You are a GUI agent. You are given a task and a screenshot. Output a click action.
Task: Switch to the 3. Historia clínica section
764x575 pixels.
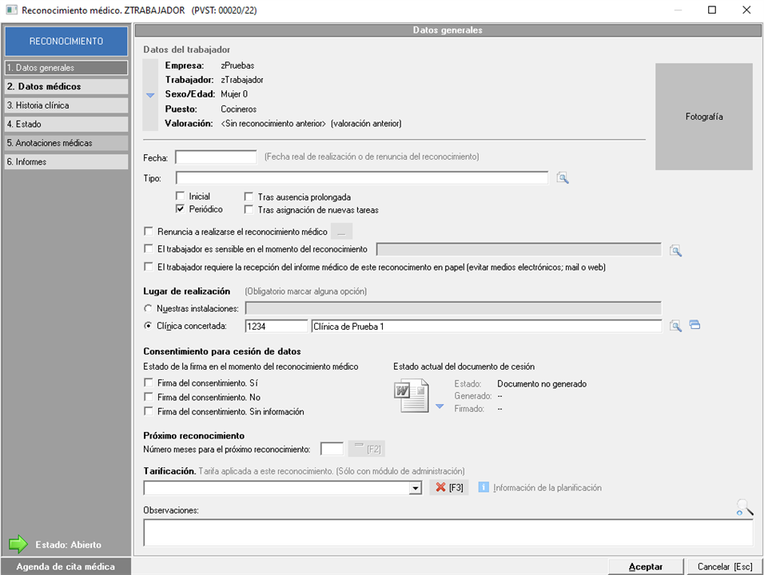[x=66, y=105]
